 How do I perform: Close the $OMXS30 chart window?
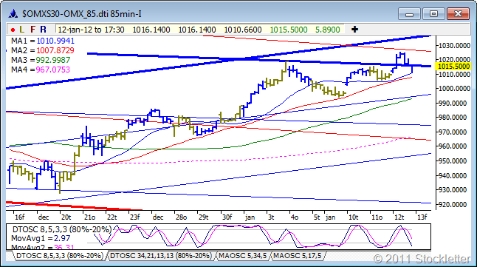coord(458,14)
